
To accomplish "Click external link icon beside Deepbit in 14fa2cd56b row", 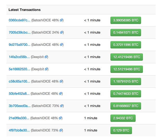I will tap(46, 57).
